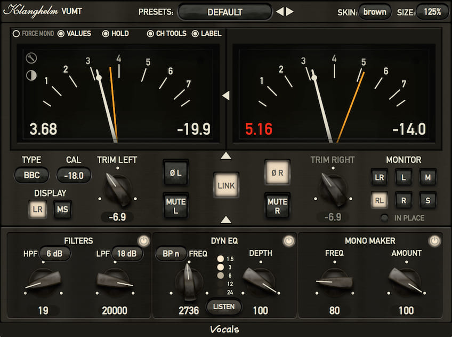Monitor the S side signal
Screen dimensions: 452x337
[x=428, y=200]
